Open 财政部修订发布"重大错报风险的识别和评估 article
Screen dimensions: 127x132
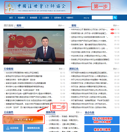pyautogui.click(x=89, y=45)
